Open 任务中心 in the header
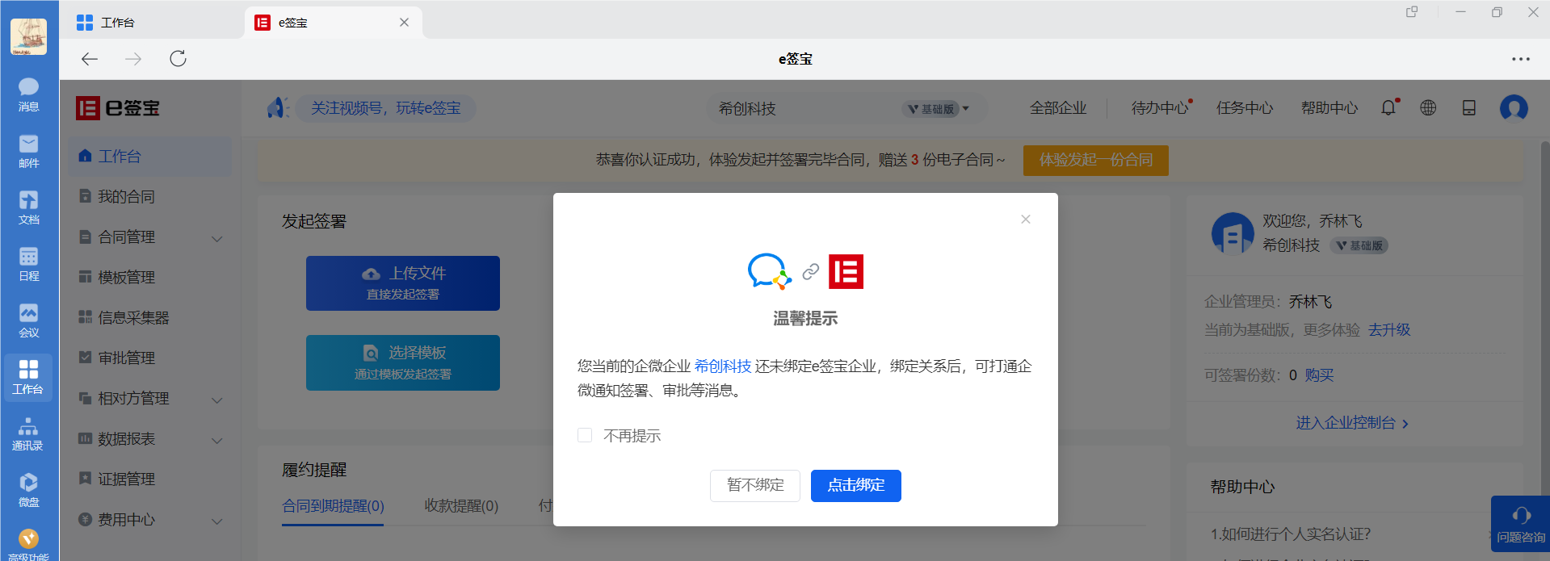Screen dimensions: 1550x561 click(x=1245, y=108)
